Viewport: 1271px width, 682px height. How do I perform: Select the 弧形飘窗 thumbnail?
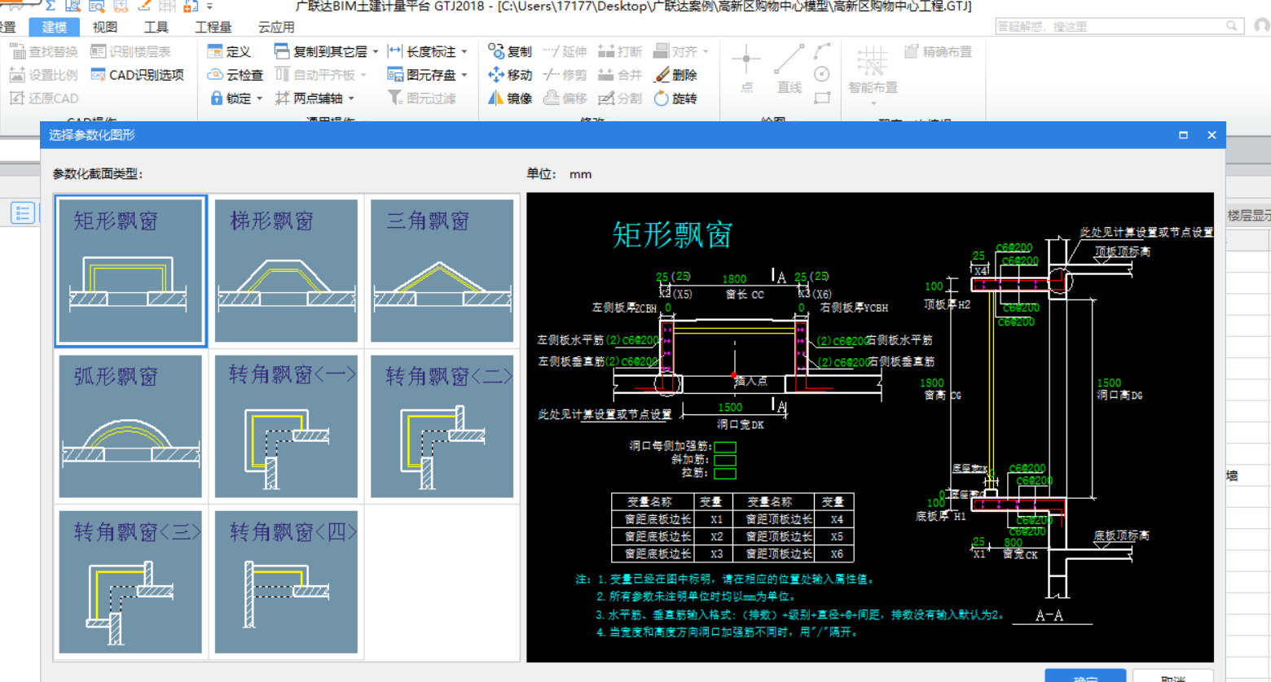coord(130,426)
